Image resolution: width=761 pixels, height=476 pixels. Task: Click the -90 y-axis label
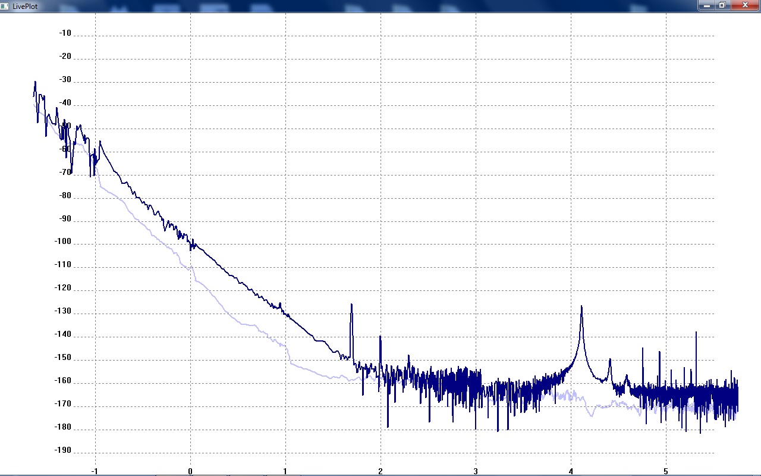65,219
